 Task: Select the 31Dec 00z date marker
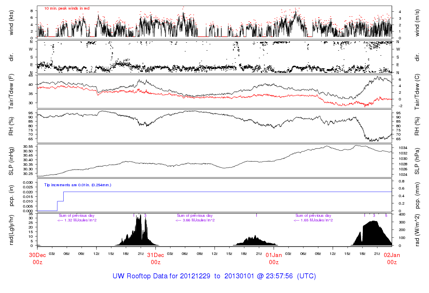coord(155,258)
